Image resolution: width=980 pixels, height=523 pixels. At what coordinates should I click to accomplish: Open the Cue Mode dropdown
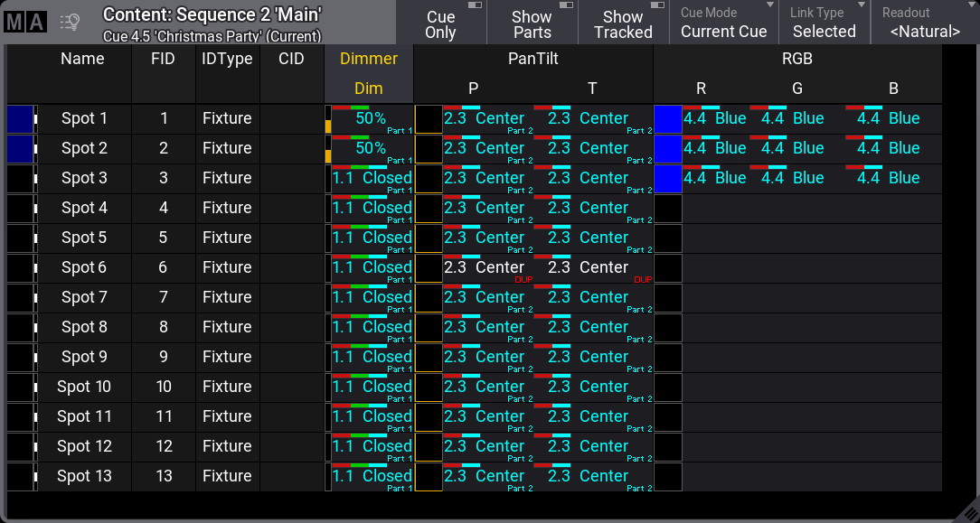pos(724,23)
